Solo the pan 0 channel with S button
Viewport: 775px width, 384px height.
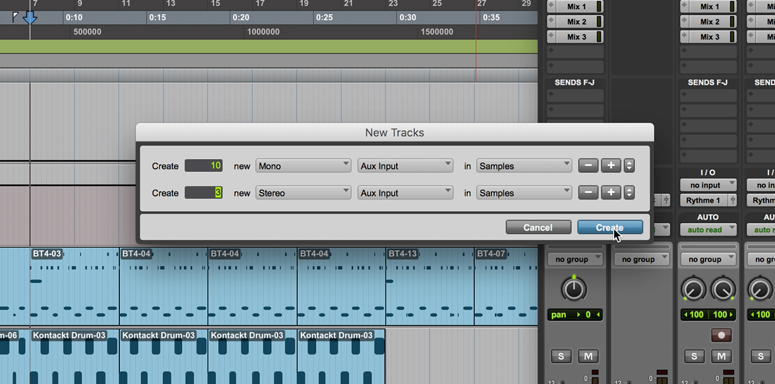pyautogui.click(x=561, y=356)
